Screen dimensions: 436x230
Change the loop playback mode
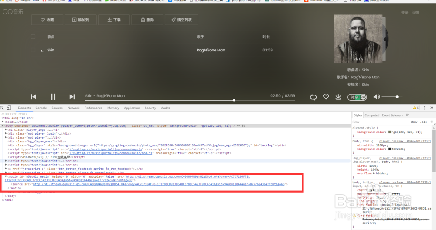[x=313, y=97]
